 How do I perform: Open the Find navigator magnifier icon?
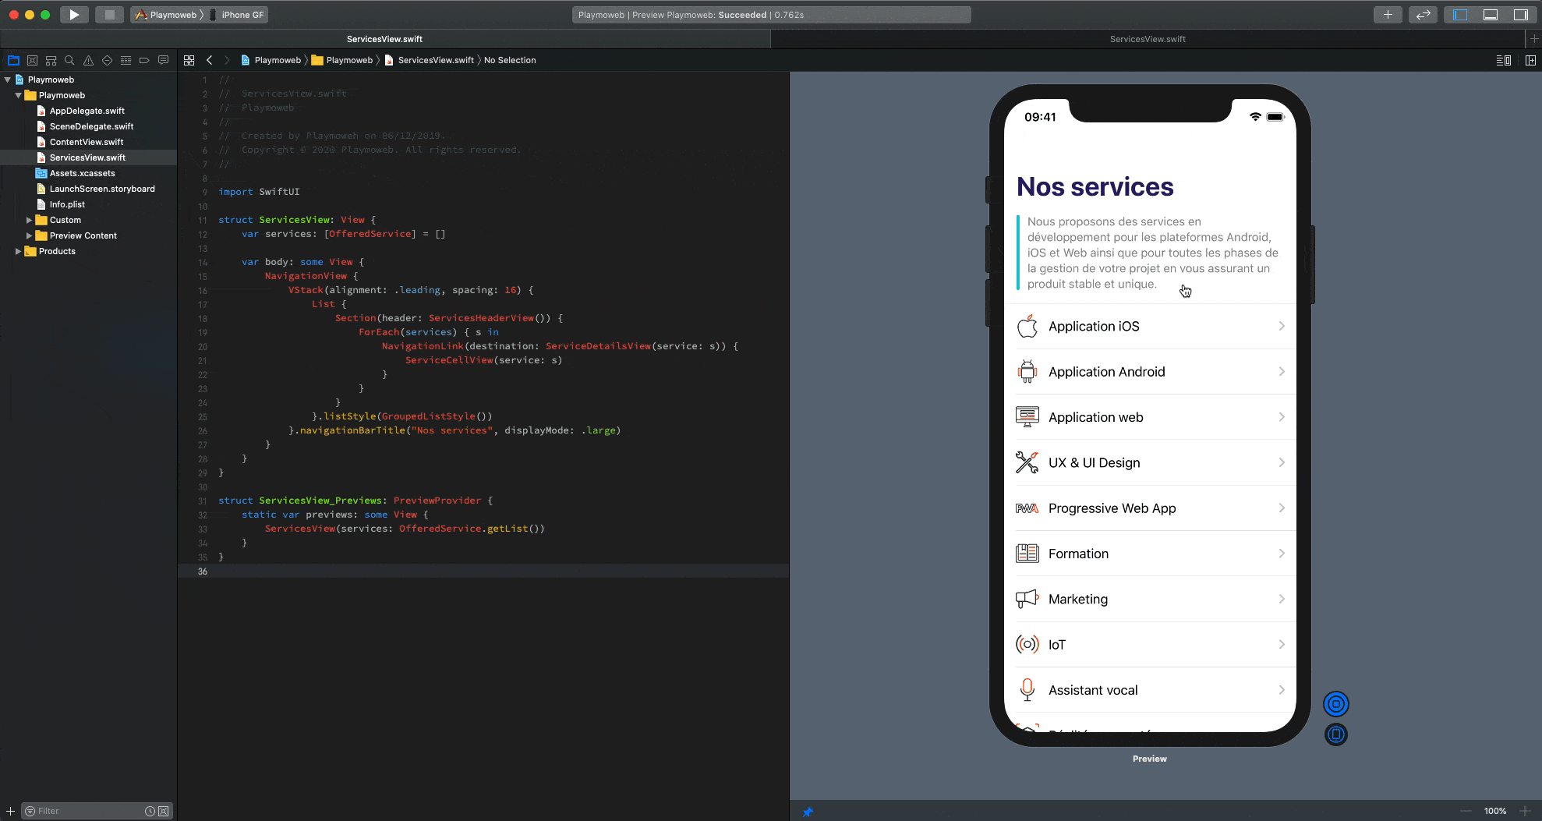(69, 60)
